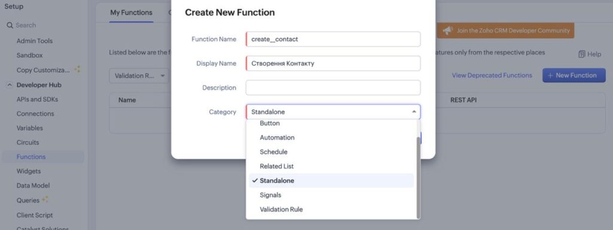The width and height of the screenshot is (613, 230).
Task: Click the New Function button
Action: 573,75
